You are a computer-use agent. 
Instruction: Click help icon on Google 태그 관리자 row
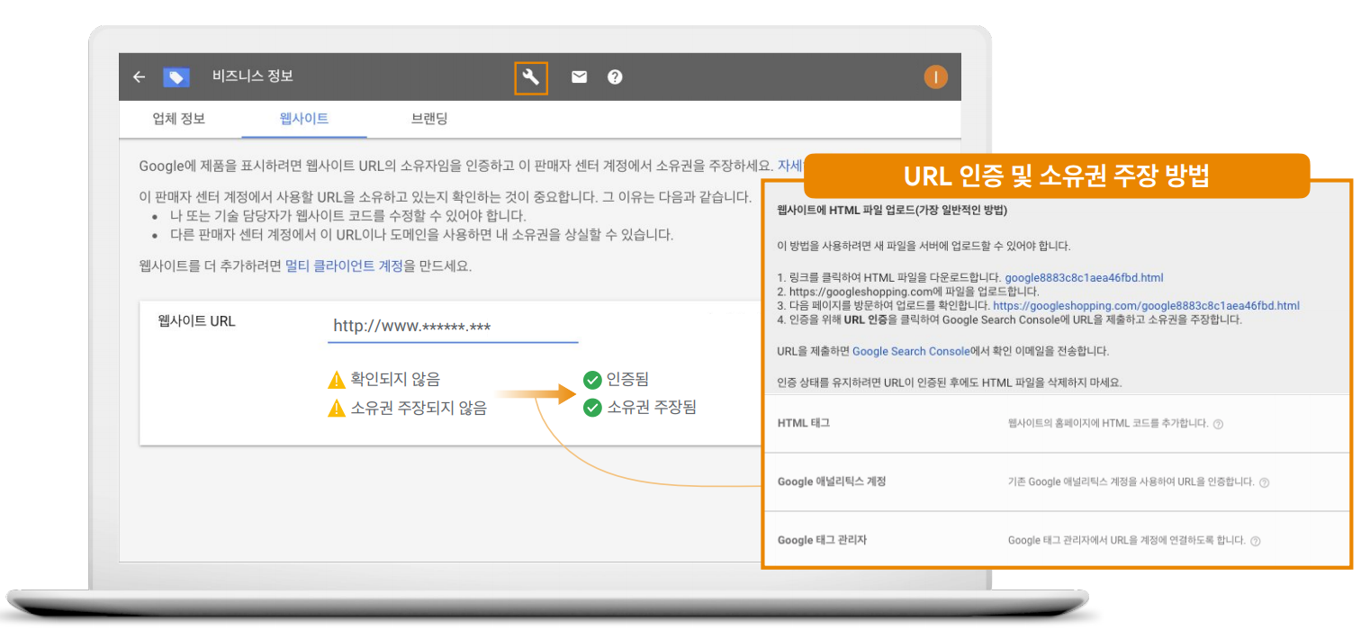tap(1256, 541)
